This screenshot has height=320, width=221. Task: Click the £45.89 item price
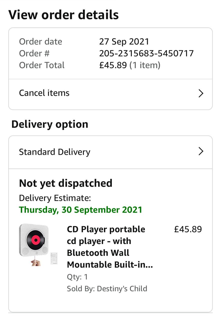tap(188, 229)
